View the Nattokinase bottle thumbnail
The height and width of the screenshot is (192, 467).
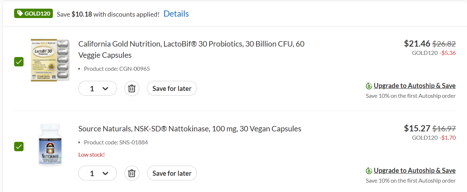click(x=50, y=145)
